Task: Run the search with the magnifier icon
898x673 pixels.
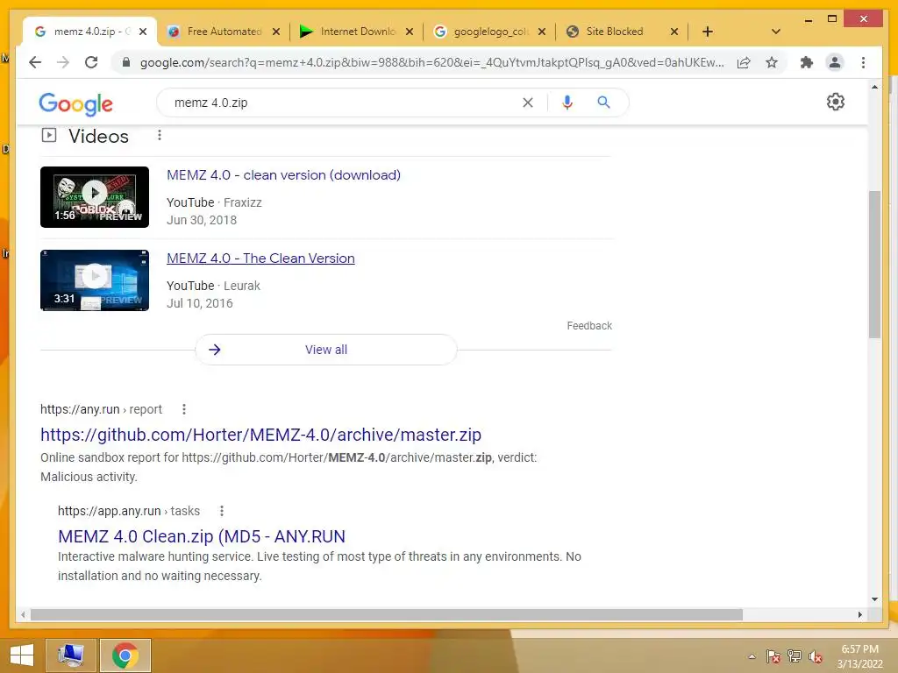Action: point(603,103)
